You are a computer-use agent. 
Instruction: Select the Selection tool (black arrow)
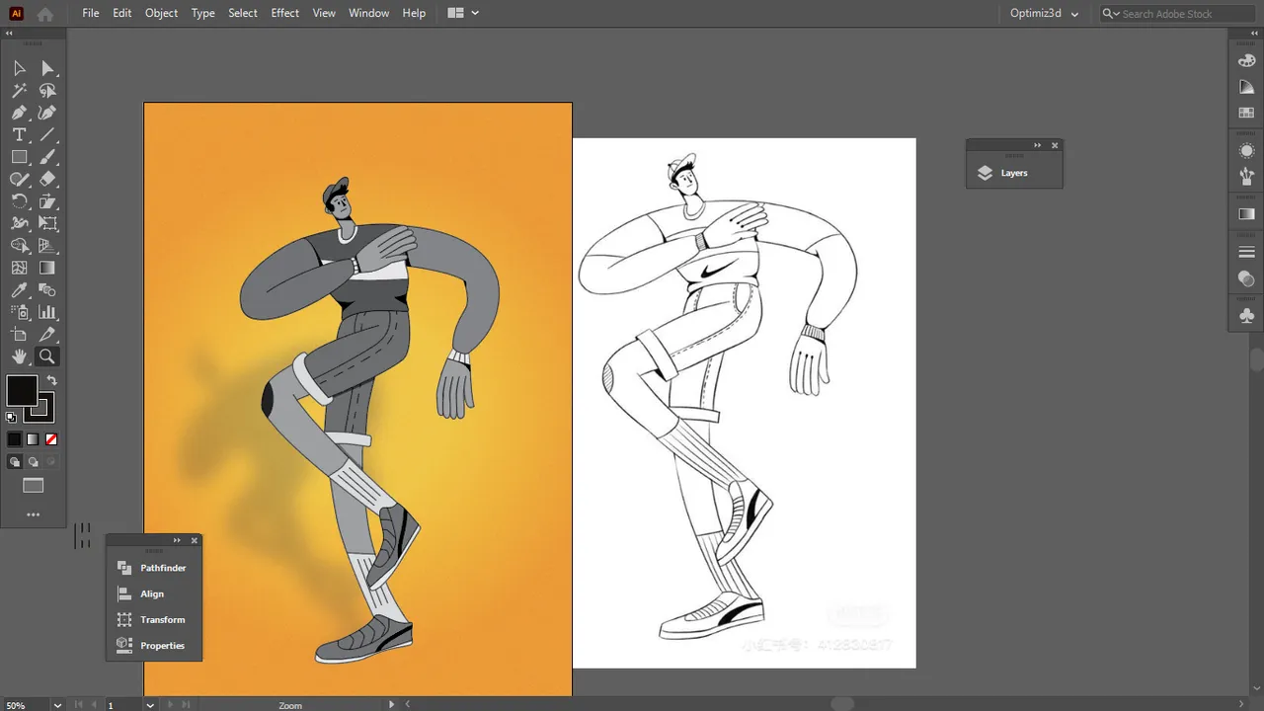19,68
